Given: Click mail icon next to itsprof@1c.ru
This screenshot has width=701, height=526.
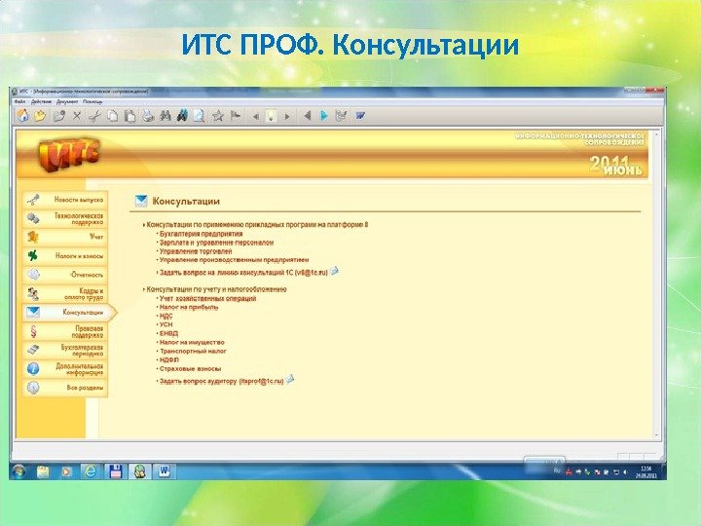Looking at the screenshot, I should coord(290,379).
